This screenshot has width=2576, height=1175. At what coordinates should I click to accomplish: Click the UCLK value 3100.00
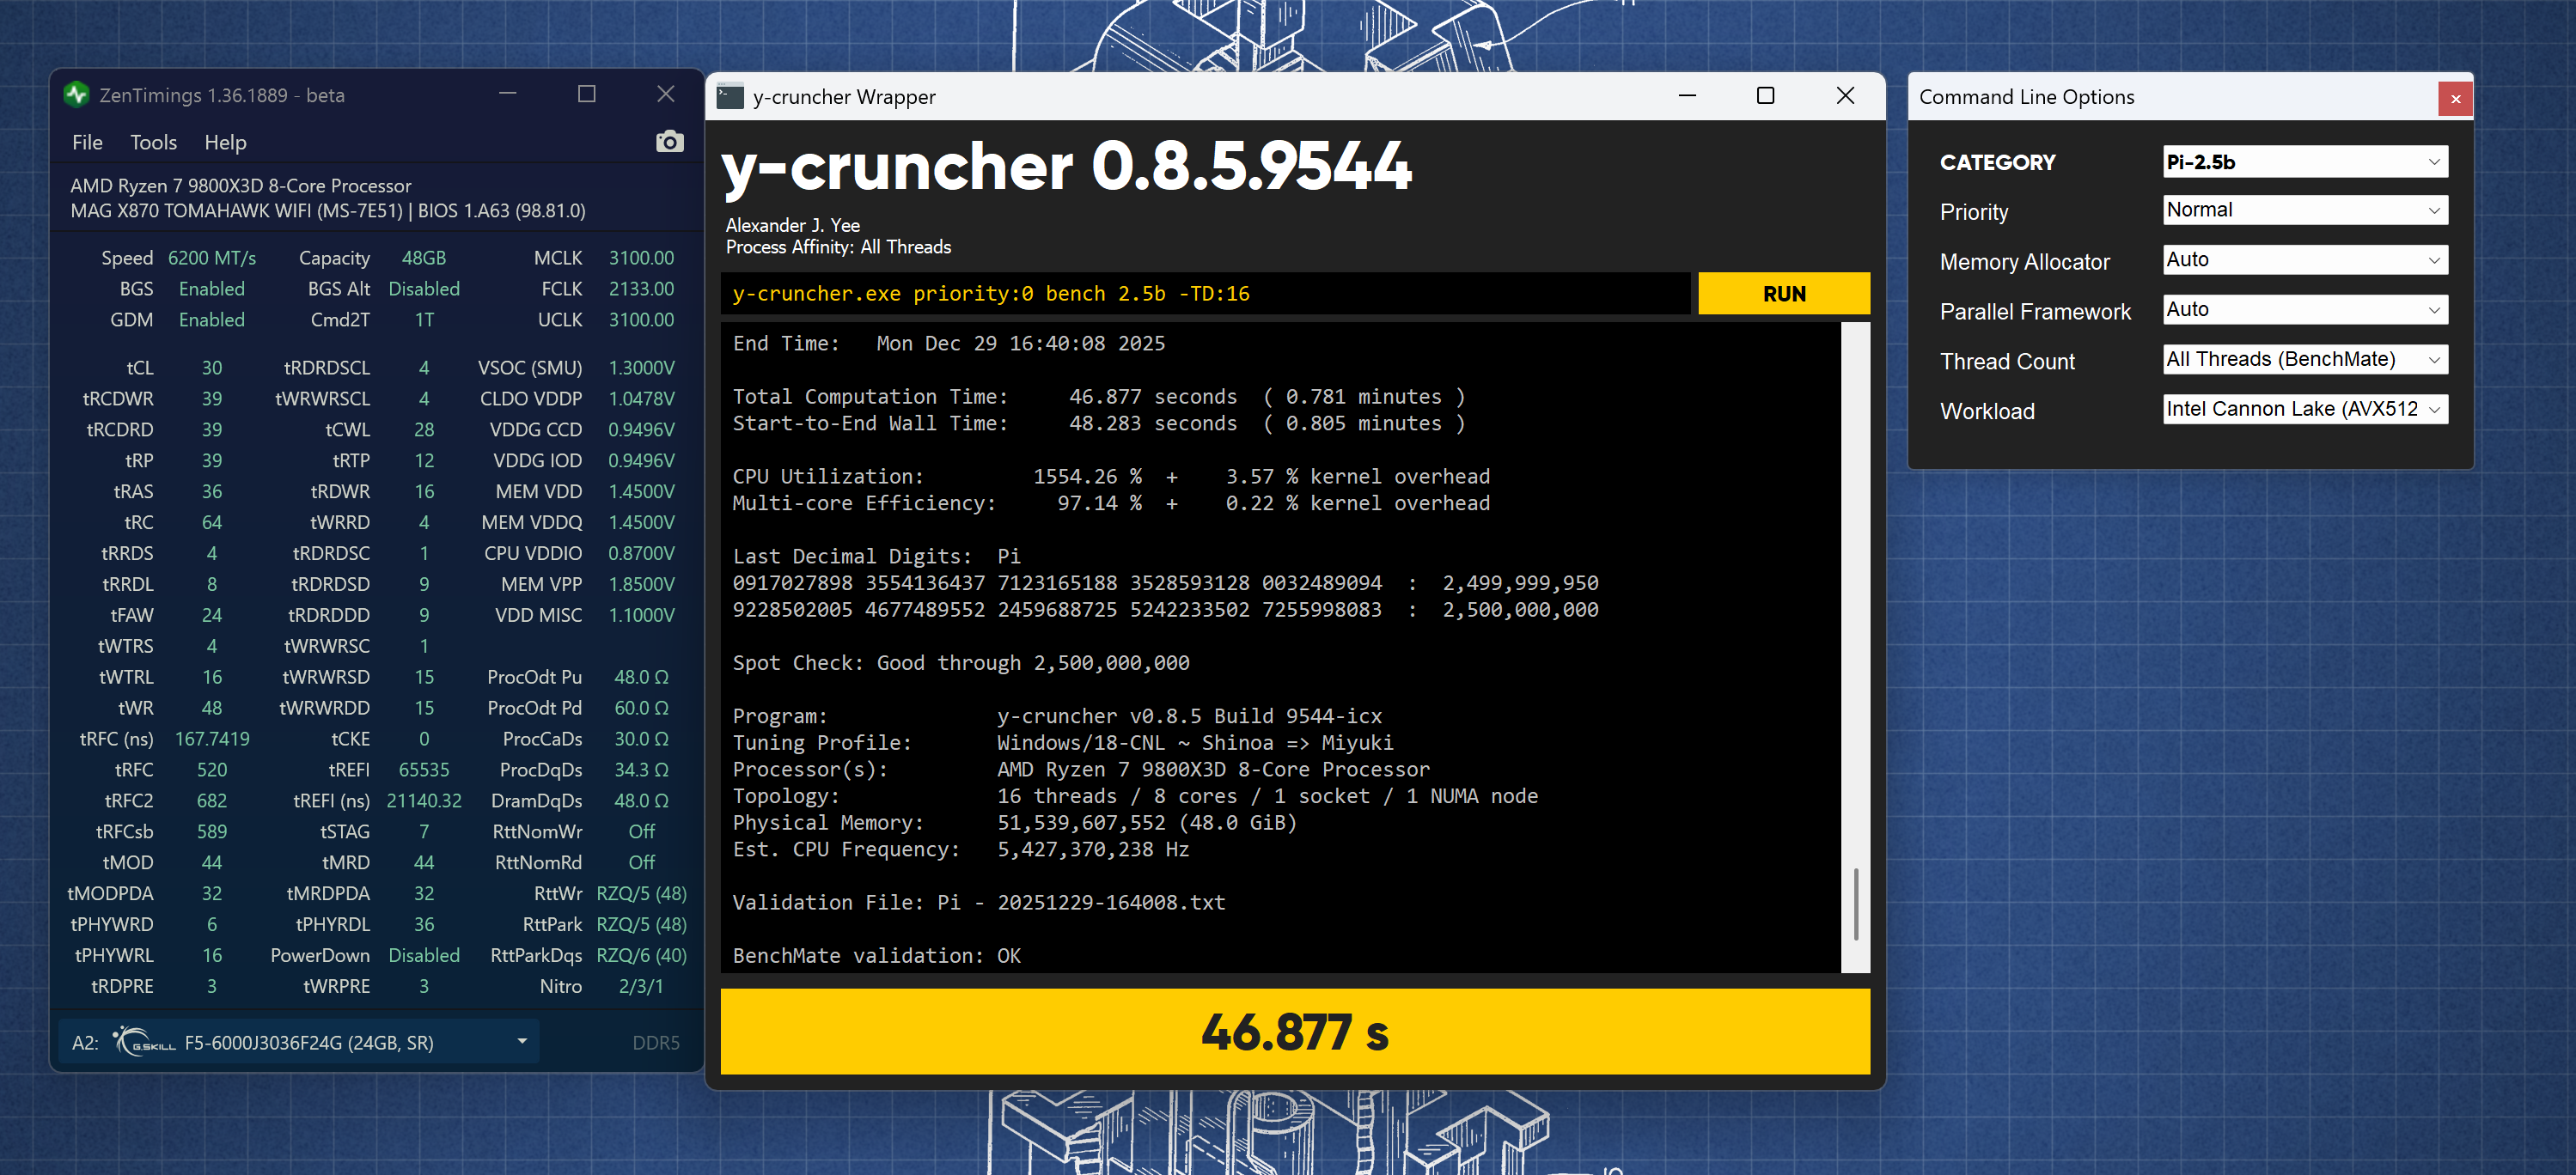click(642, 320)
